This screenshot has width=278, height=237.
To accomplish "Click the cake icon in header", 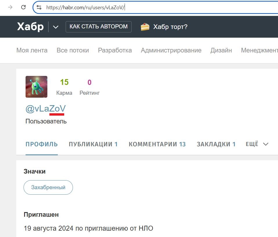I will click(145, 27).
